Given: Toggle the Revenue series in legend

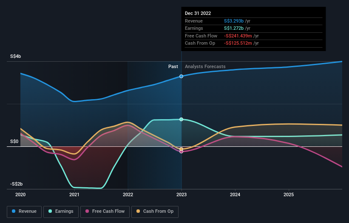Looking at the screenshot, I should click(24, 212).
